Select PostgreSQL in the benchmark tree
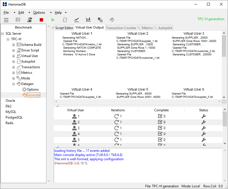 coord(14,117)
